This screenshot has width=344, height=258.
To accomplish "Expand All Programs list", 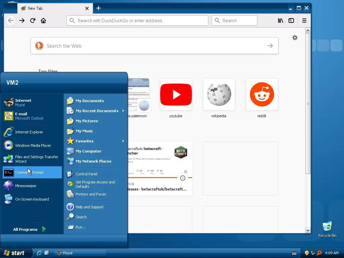I will pos(30,229).
